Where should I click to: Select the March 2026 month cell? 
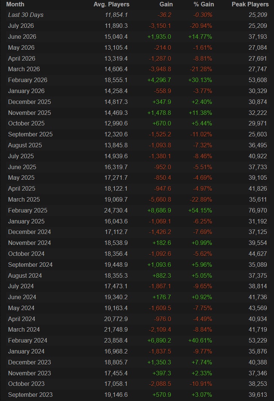pos(24,69)
